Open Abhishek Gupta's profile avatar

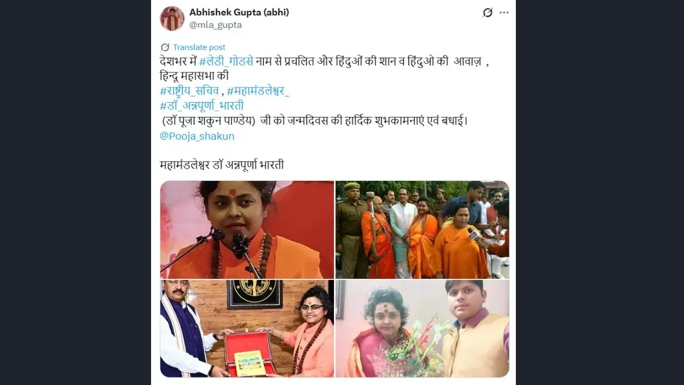coord(172,18)
